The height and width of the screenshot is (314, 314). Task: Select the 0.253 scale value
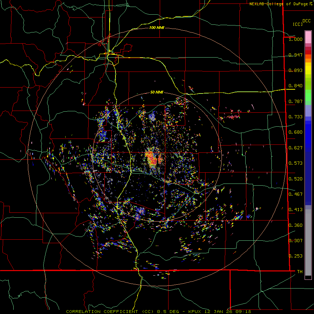point(296,256)
